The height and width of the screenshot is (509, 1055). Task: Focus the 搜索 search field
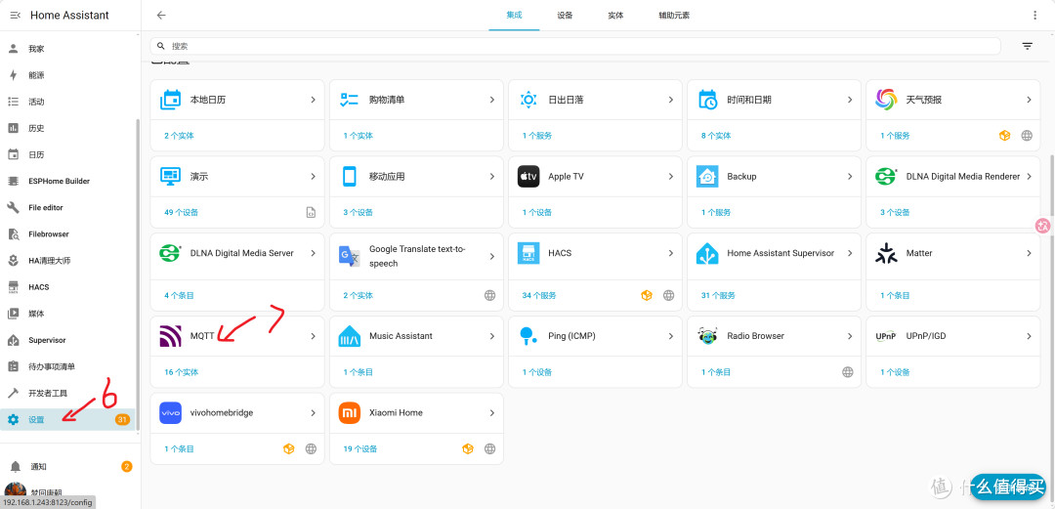[x=575, y=46]
